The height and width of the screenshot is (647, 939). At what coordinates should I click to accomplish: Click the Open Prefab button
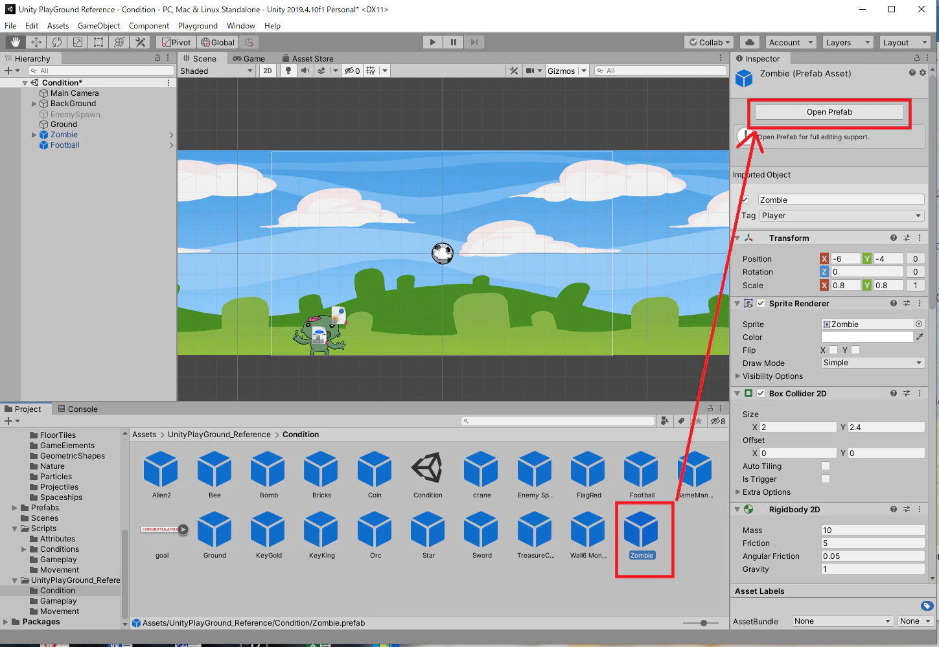point(829,112)
